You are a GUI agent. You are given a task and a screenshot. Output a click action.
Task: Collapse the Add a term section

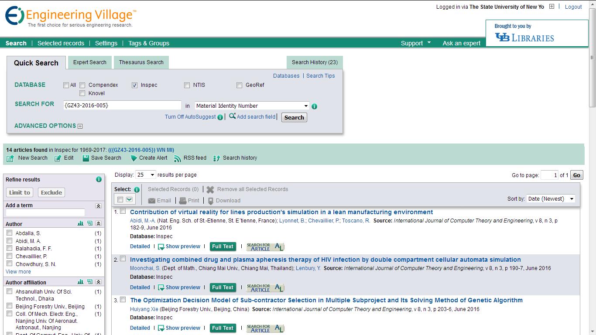click(x=99, y=206)
